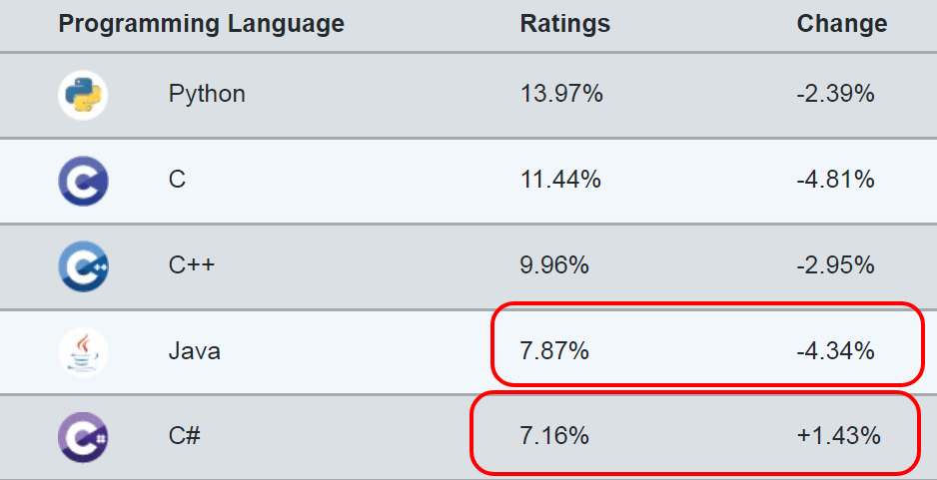
Task: Click Python's 13.97% rating
Action: pos(561,95)
